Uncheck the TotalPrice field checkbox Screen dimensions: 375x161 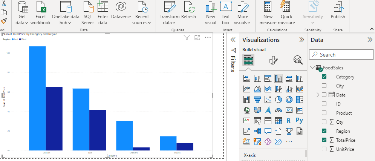324,140
